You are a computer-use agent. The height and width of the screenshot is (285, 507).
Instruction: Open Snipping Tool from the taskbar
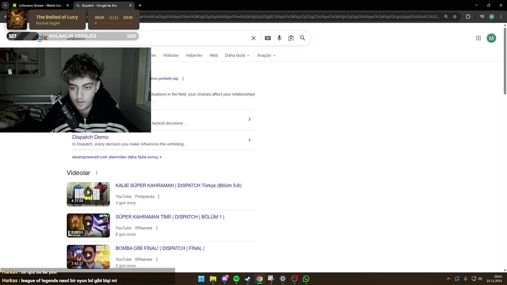[x=271, y=279]
